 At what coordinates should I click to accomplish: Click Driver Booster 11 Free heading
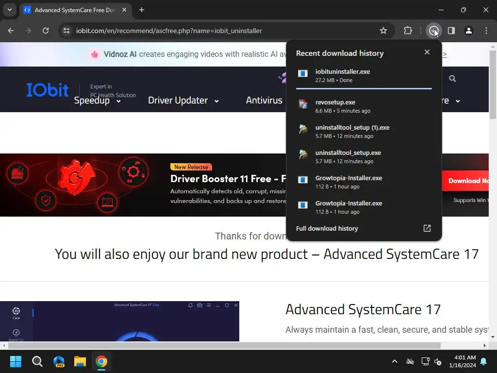(x=228, y=179)
